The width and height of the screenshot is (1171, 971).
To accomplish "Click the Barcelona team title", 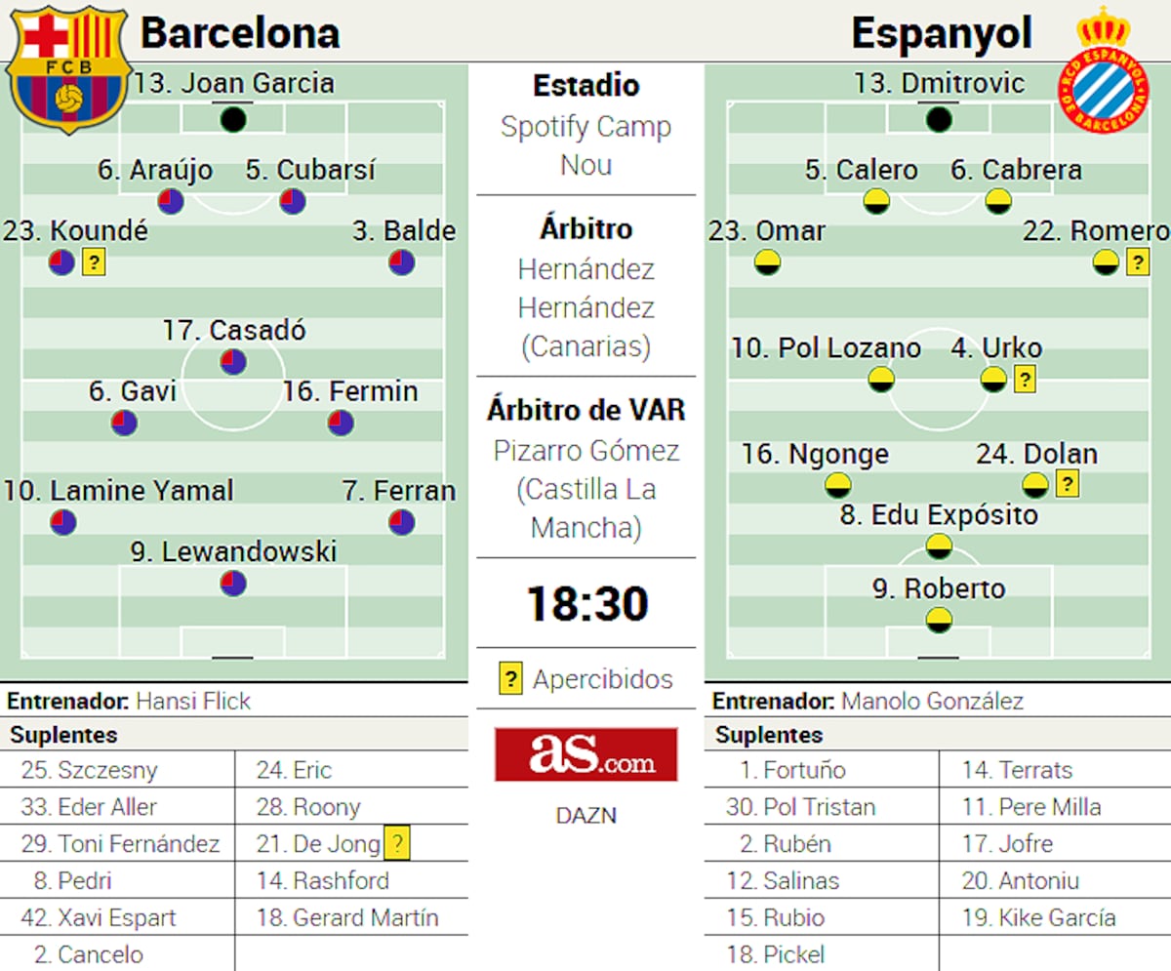I will (240, 33).
